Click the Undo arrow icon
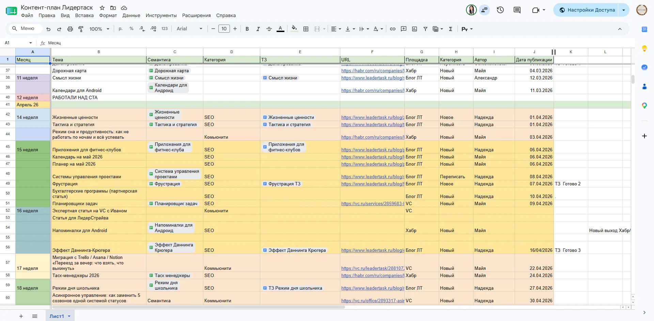Screen dimensions: 654x321 coord(48,29)
